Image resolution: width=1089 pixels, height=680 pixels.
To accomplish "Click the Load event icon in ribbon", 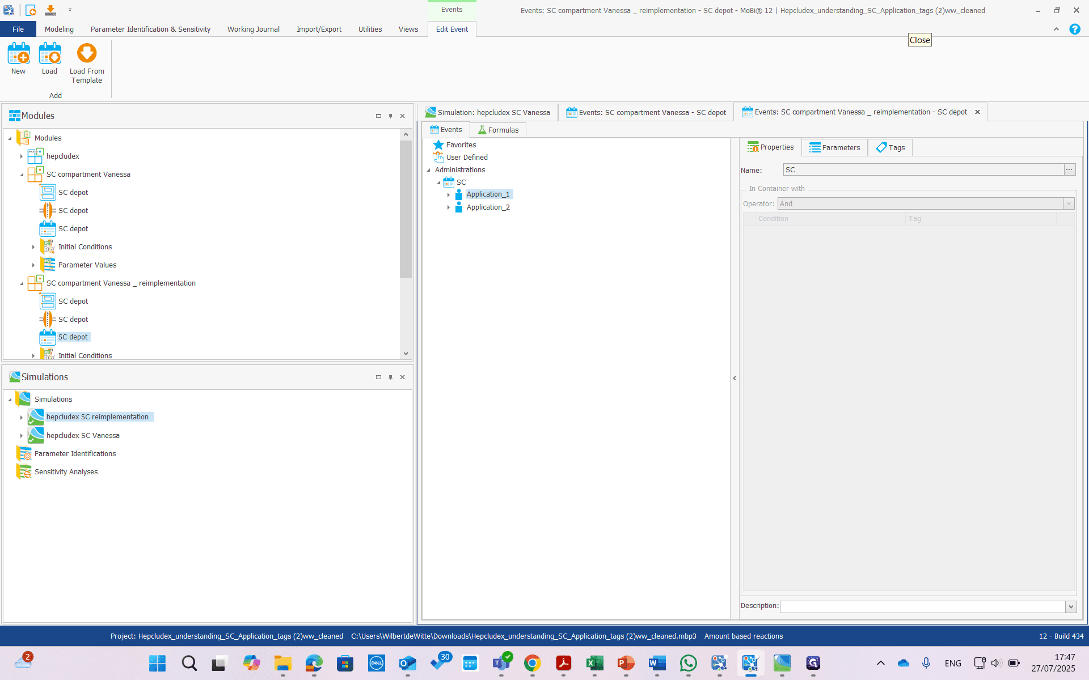I will point(50,54).
